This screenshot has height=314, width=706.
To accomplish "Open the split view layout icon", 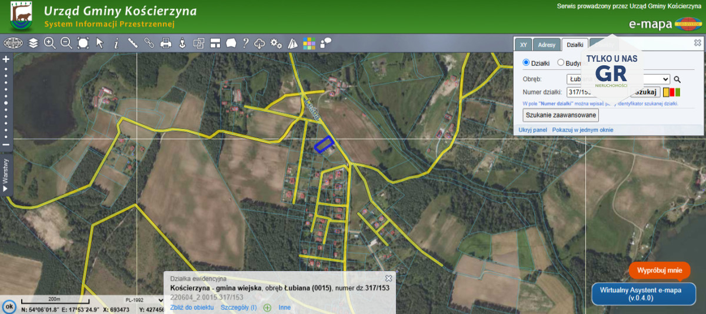I will pos(215,43).
